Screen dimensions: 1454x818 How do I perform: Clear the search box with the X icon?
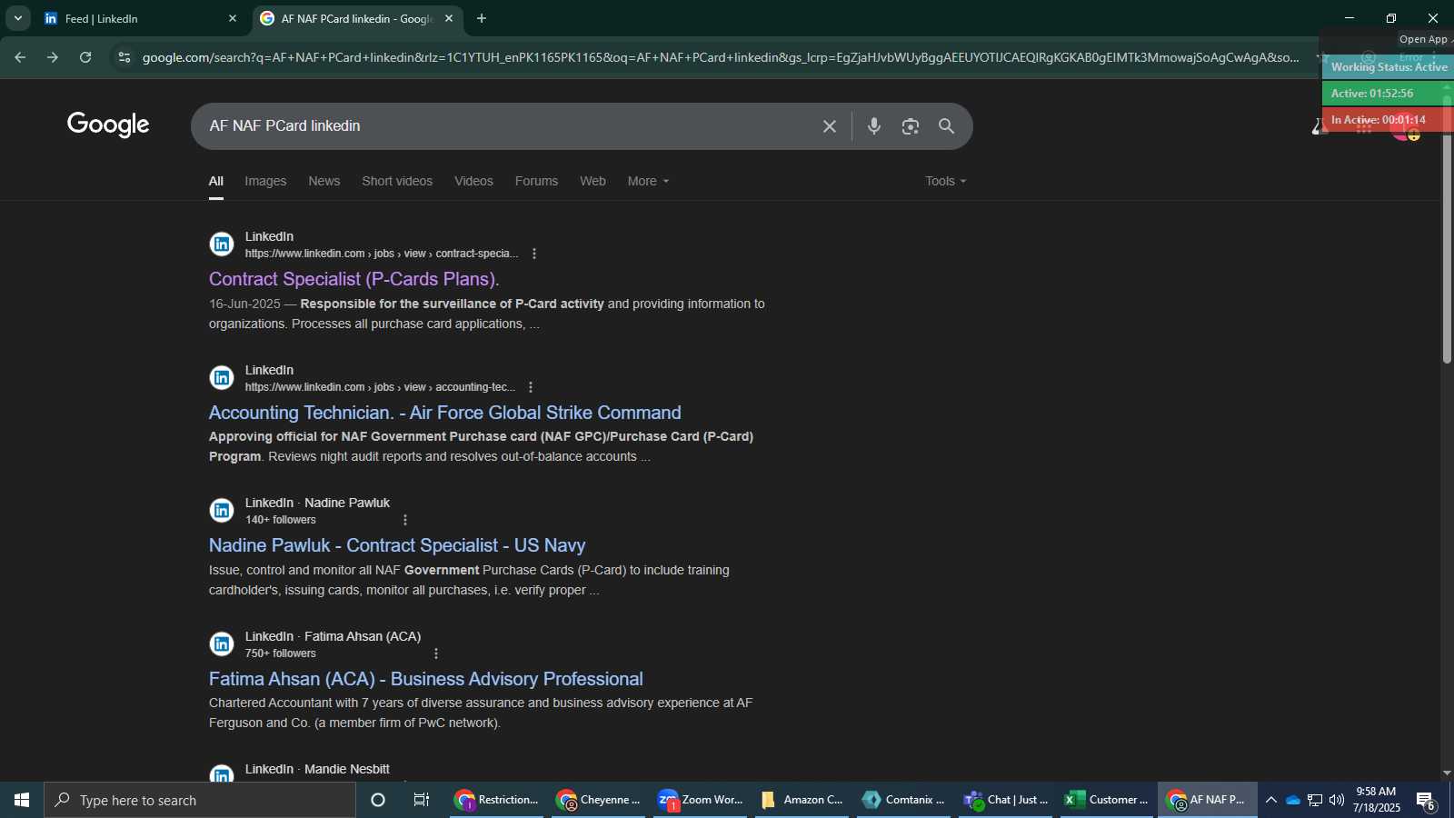tap(829, 126)
